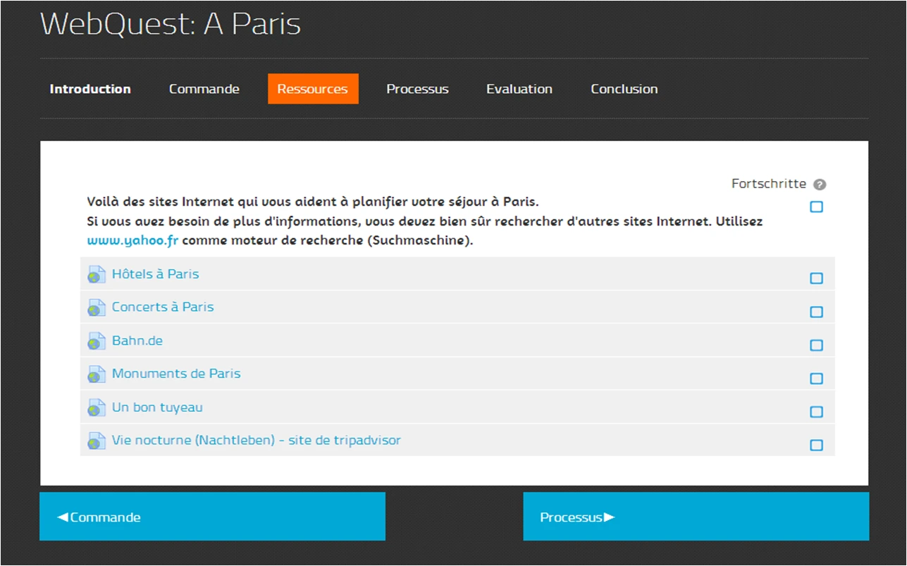Click the globe icon beside Vie nocturne

(97, 441)
